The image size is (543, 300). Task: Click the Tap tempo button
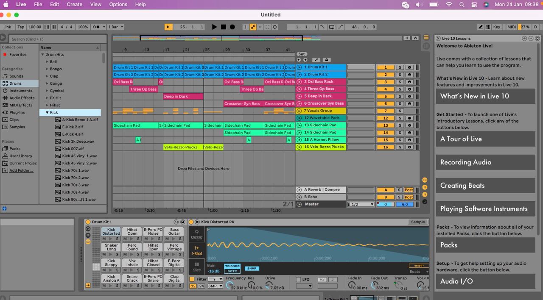click(x=21, y=27)
